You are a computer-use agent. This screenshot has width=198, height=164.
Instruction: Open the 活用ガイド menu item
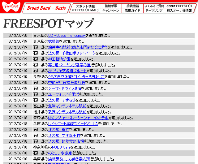pos(132,11)
